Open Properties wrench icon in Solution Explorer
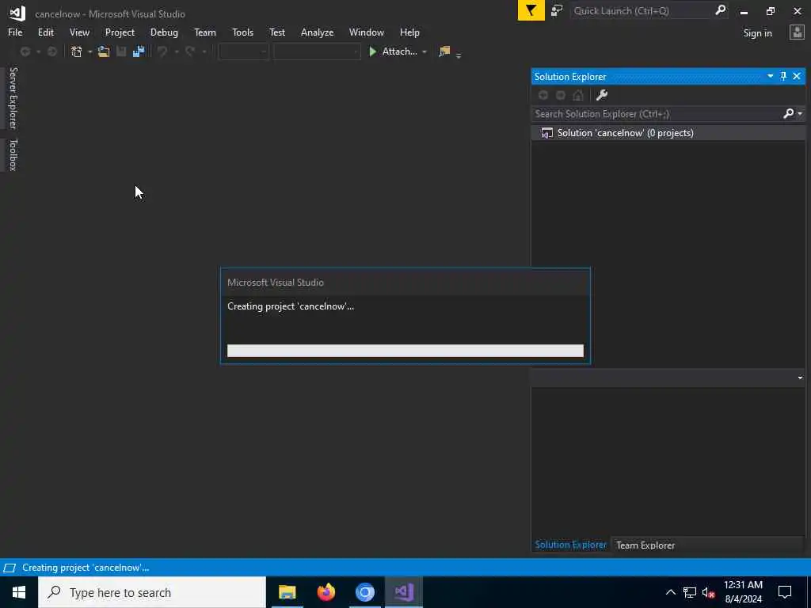 602,95
